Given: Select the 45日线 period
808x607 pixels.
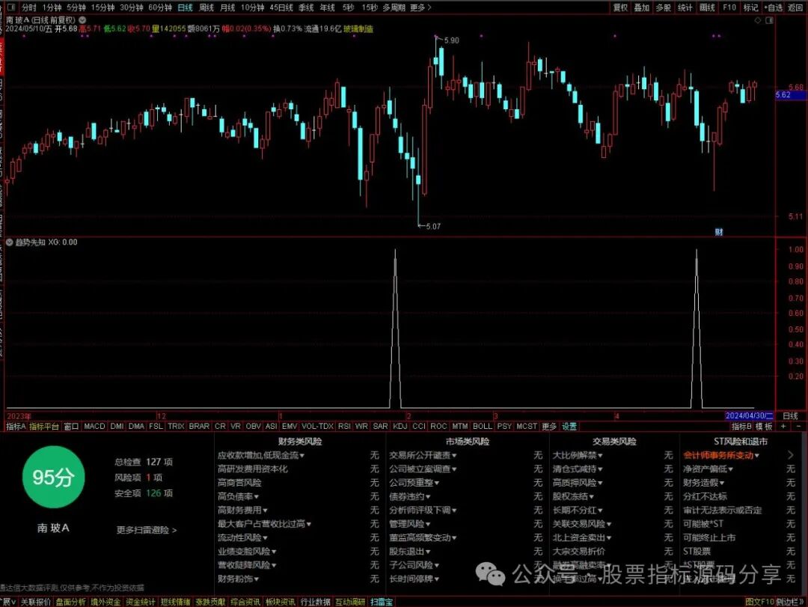Looking at the screenshot, I should tap(281, 7).
